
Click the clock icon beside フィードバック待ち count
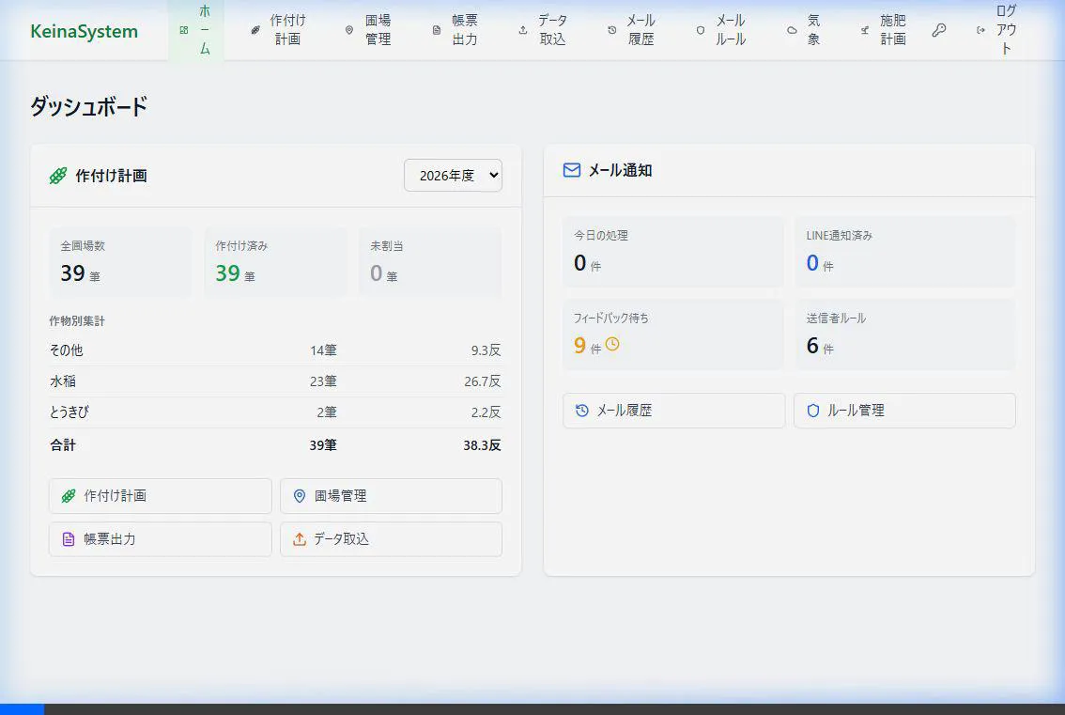pos(612,345)
